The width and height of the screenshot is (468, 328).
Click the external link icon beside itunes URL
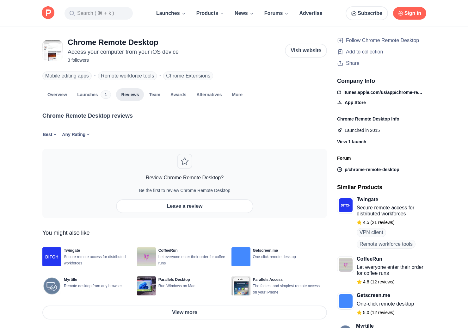339,92
